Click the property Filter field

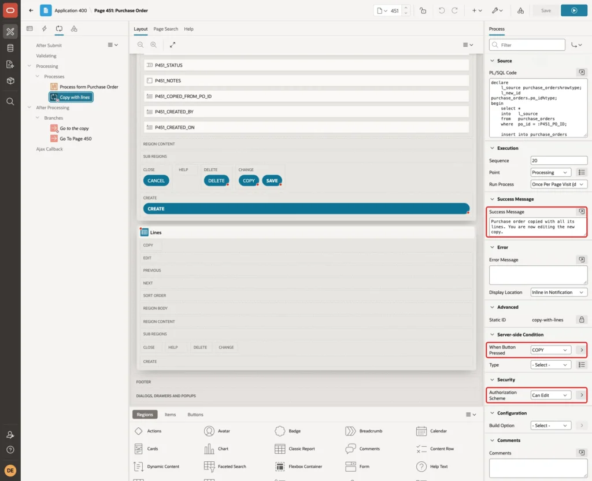pyautogui.click(x=527, y=45)
